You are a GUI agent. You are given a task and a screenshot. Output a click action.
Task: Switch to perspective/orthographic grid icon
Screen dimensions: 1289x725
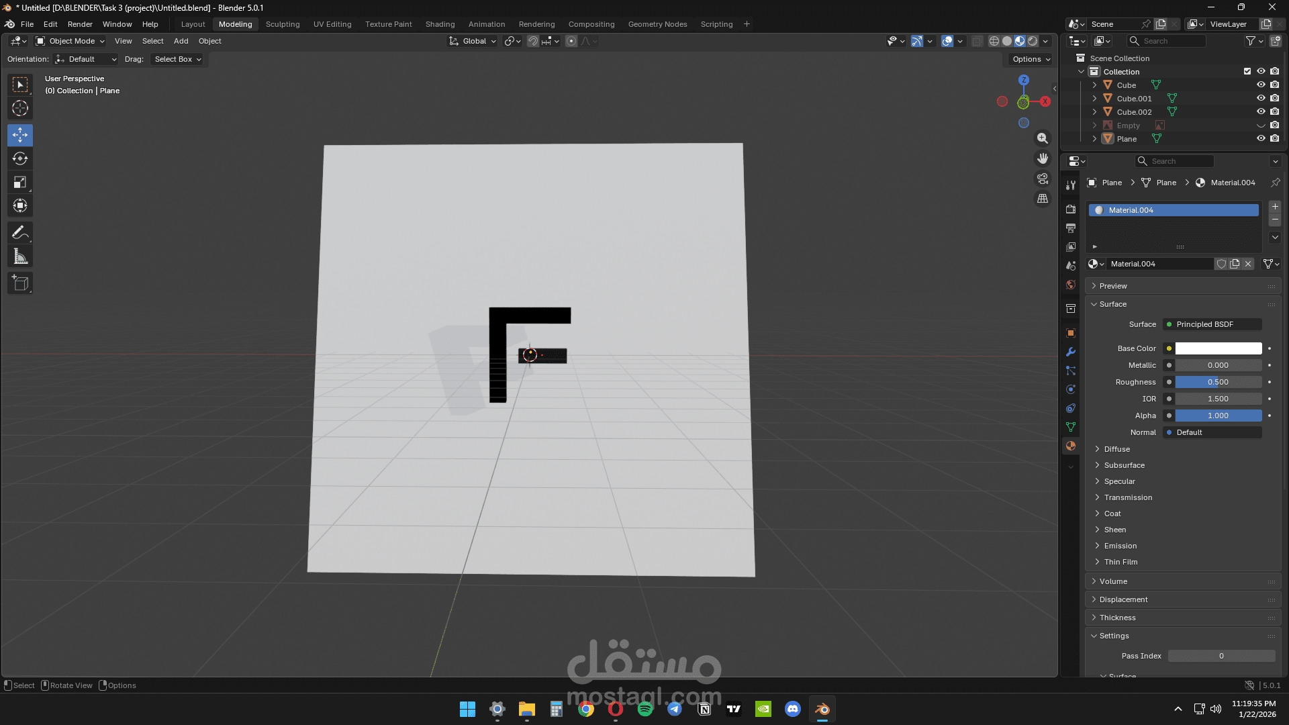[x=1042, y=199]
